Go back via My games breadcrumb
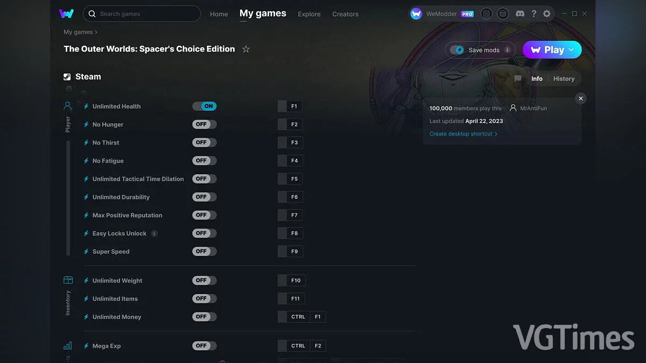646x363 pixels. coord(78,32)
